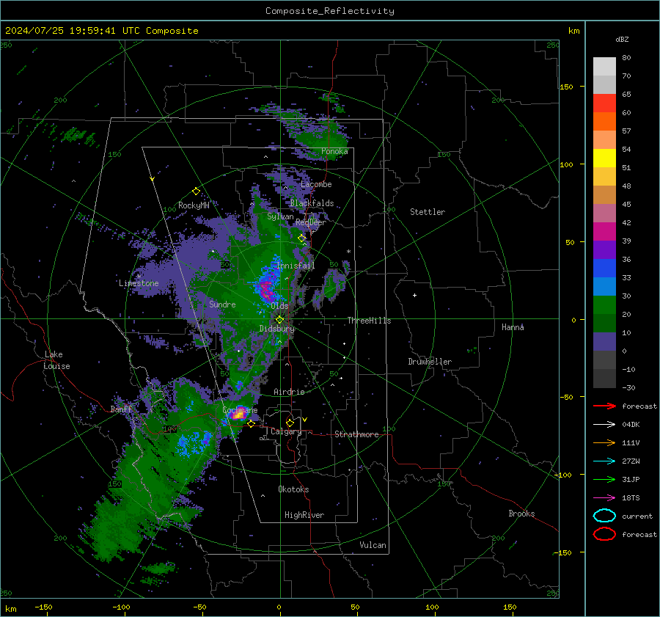Click the Blackfalds city label
Image resolution: width=660 pixels, height=617 pixels.
(x=312, y=203)
